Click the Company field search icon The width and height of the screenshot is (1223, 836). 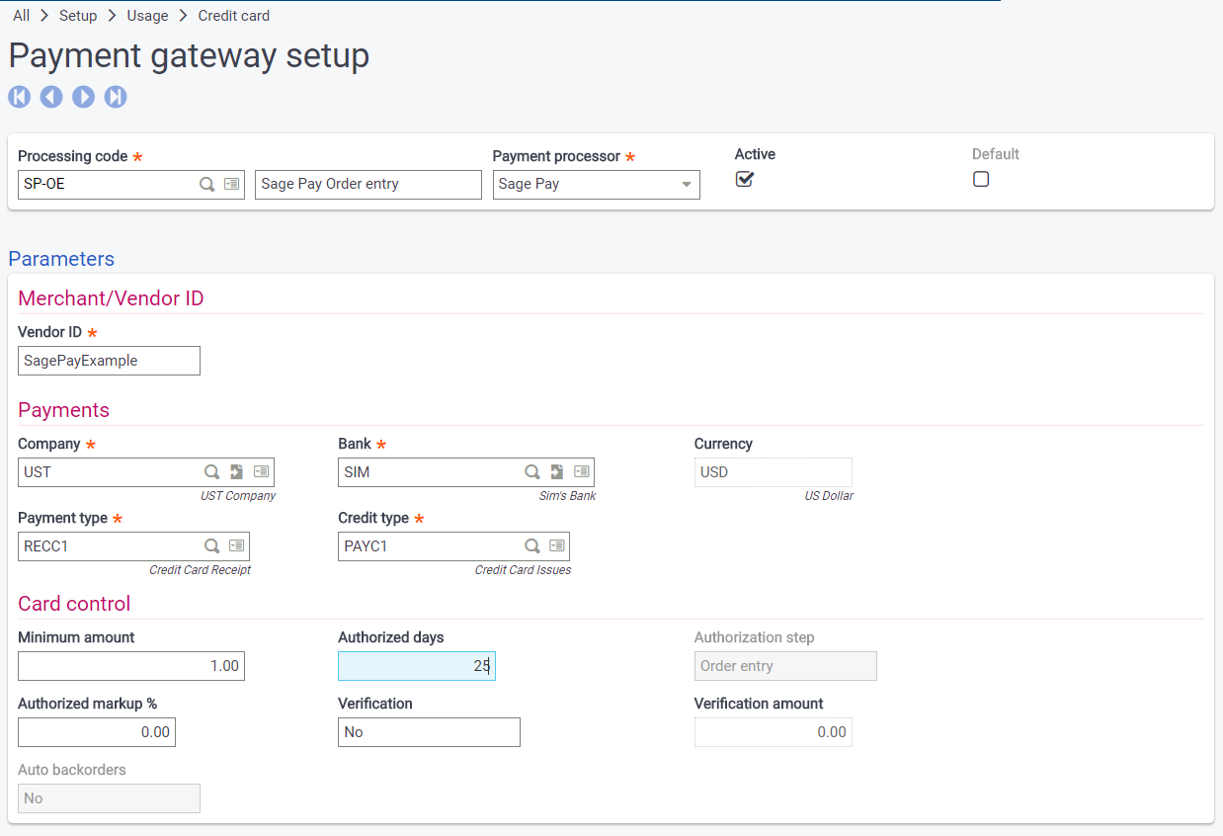click(x=211, y=472)
